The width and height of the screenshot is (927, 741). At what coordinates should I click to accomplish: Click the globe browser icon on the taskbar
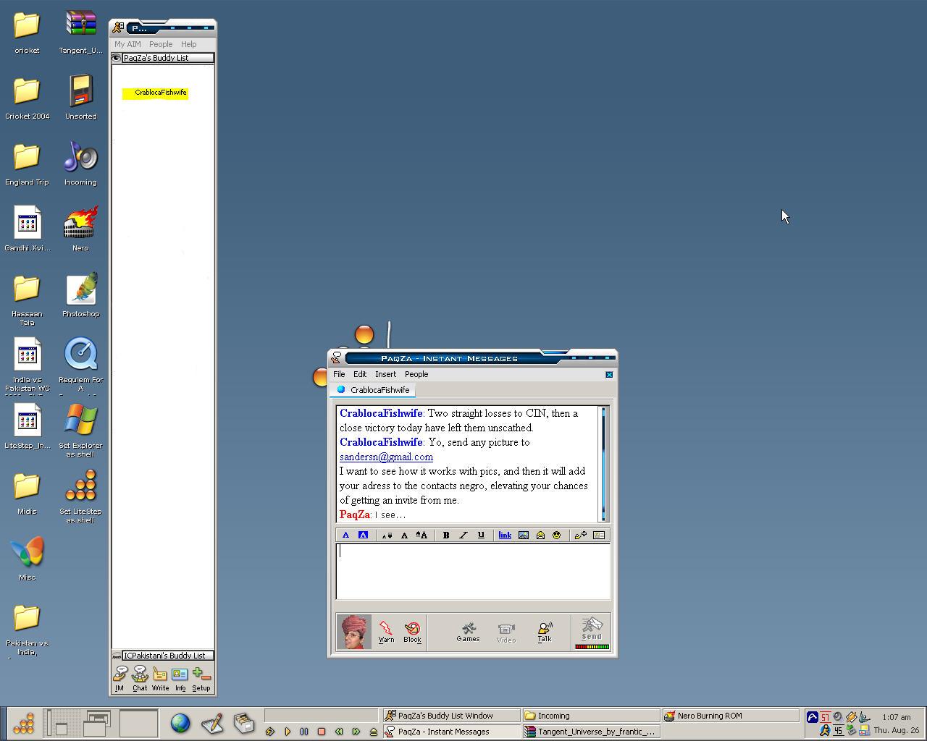pyautogui.click(x=180, y=723)
